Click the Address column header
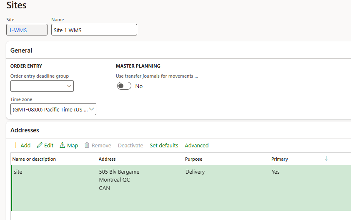The height and width of the screenshot is (220, 351). tap(107, 159)
